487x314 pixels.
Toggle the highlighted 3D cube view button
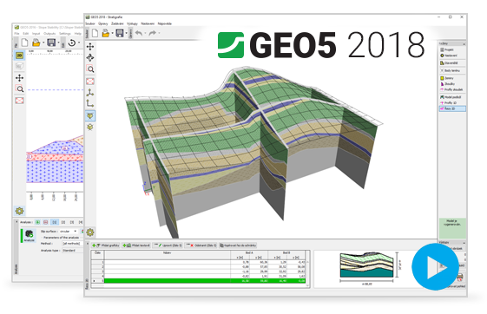pos(90,115)
